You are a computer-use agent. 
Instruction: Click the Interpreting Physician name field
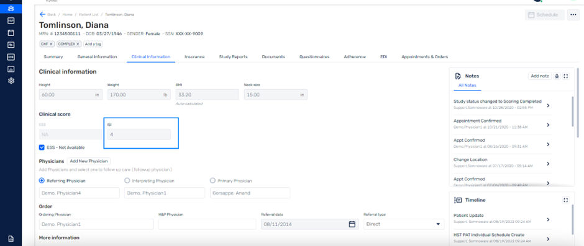pos(165,193)
